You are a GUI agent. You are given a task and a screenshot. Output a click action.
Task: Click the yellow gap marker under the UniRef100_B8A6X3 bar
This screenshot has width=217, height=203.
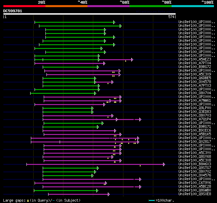[140, 166]
